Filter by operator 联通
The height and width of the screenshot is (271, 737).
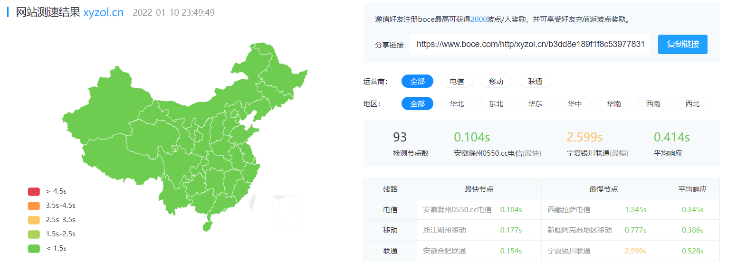[x=535, y=81]
